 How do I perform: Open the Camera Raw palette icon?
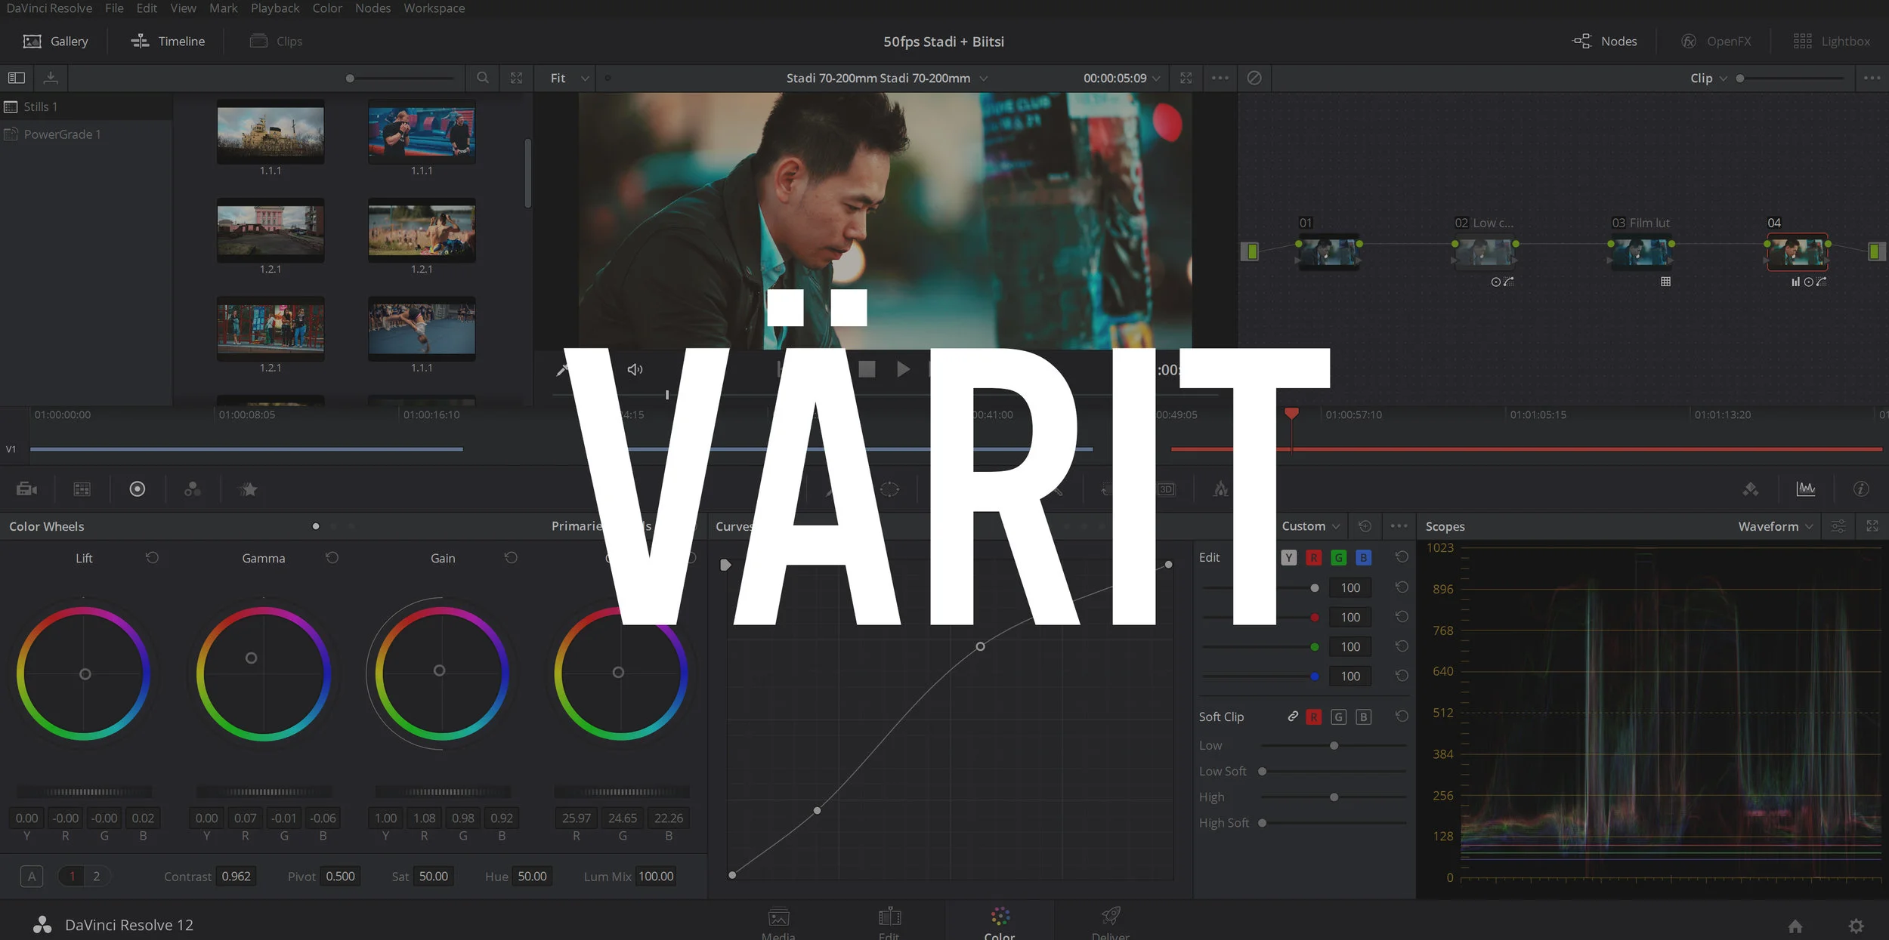[x=26, y=489]
